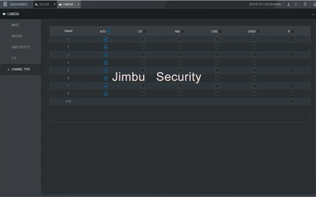This screenshot has width=316, height=197.
Task: Uncheck AUTO for channel 4
Action: 105,63
